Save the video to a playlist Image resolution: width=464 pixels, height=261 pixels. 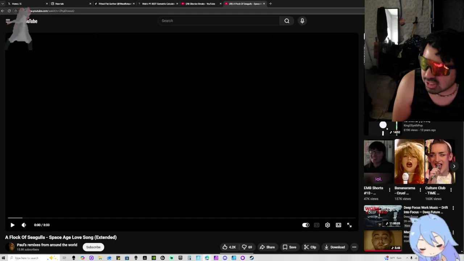pos(289,247)
